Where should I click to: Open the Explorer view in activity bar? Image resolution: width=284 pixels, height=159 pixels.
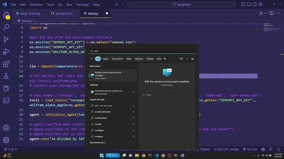click(x=6, y=15)
